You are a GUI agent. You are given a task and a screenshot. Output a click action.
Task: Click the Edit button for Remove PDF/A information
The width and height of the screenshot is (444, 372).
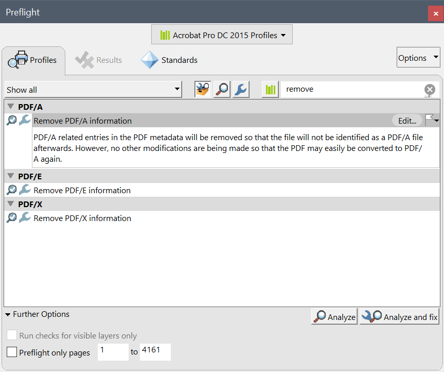(x=407, y=120)
